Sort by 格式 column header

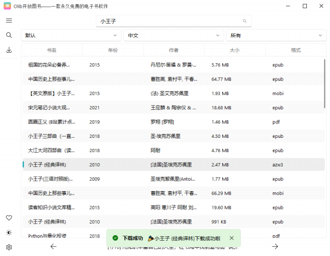296,50
